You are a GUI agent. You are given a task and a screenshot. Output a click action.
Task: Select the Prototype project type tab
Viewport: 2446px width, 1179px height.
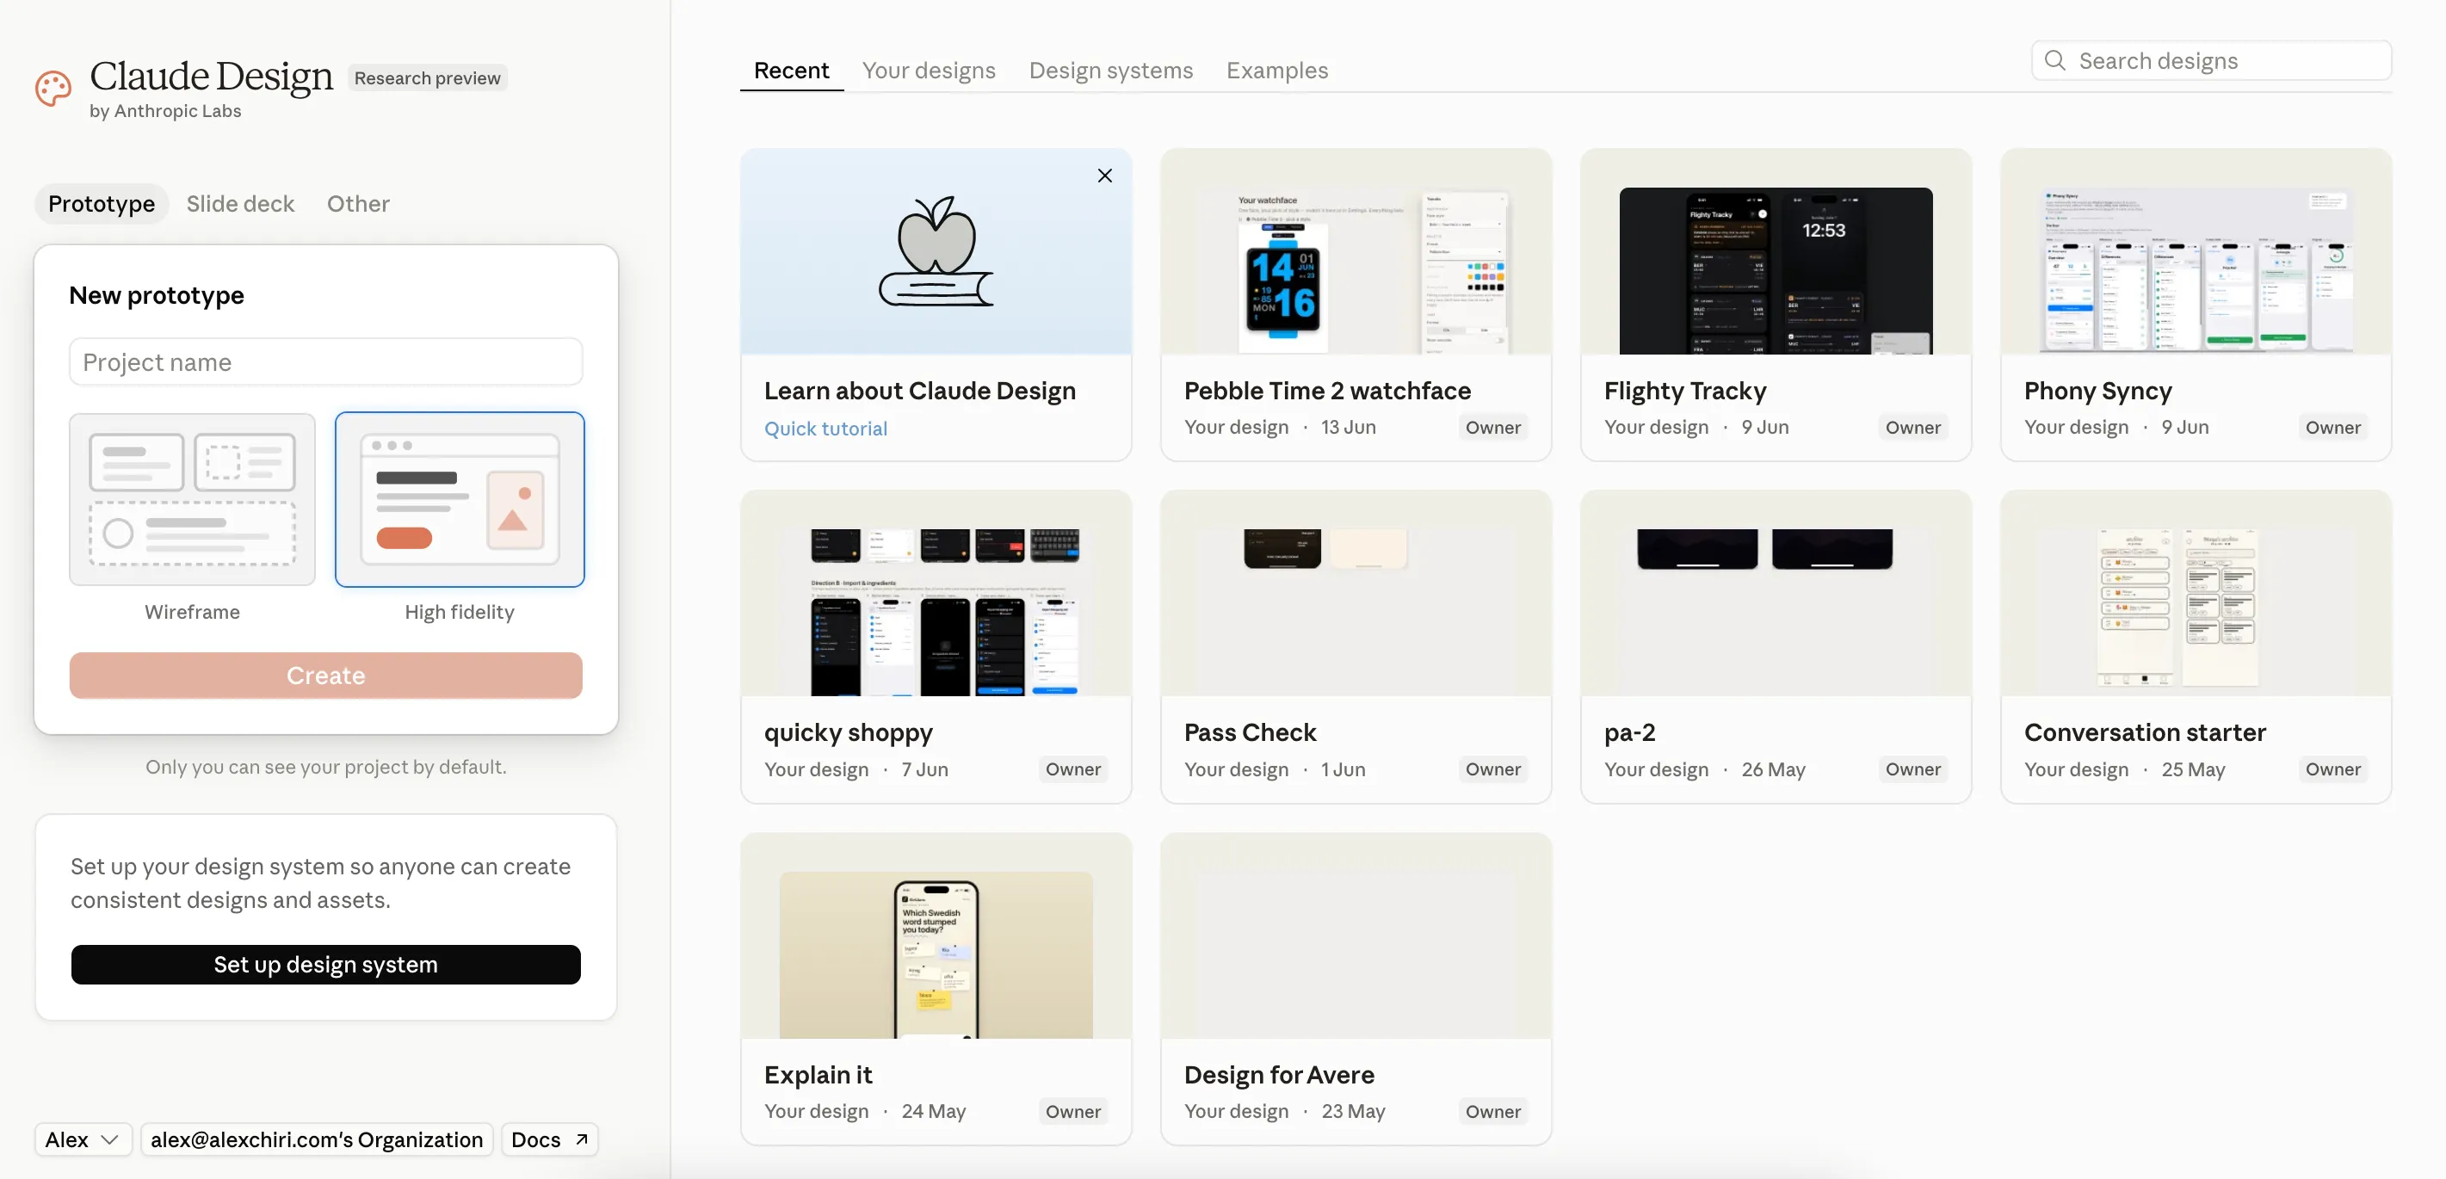(102, 203)
